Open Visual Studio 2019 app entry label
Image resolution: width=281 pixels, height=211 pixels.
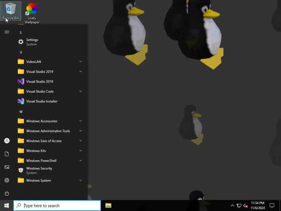pos(40,81)
